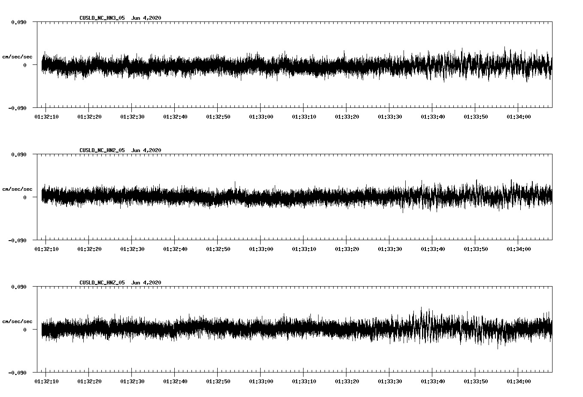Image resolution: width=583 pixels, height=397 pixels.
Task: Click 01:33:10 time label under HNZ plot
Action: 304,381
